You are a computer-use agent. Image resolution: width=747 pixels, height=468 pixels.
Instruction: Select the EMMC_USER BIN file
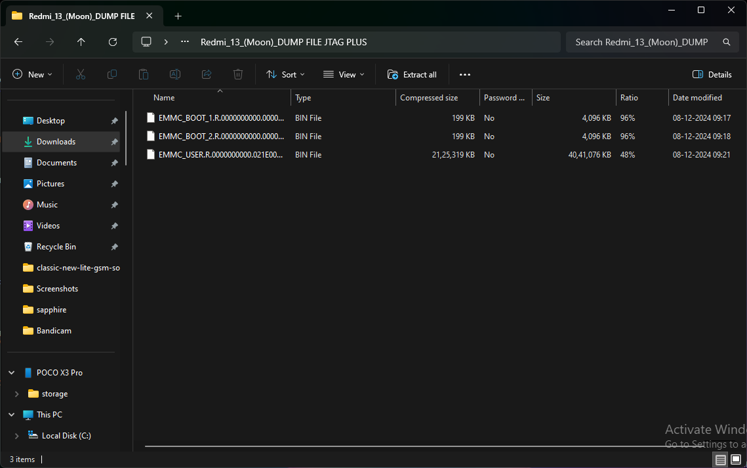(x=221, y=155)
